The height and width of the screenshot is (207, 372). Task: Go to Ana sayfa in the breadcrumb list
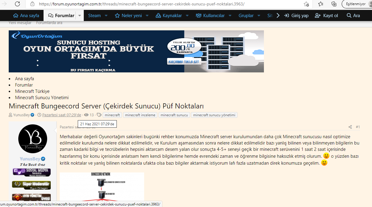click(25, 79)
